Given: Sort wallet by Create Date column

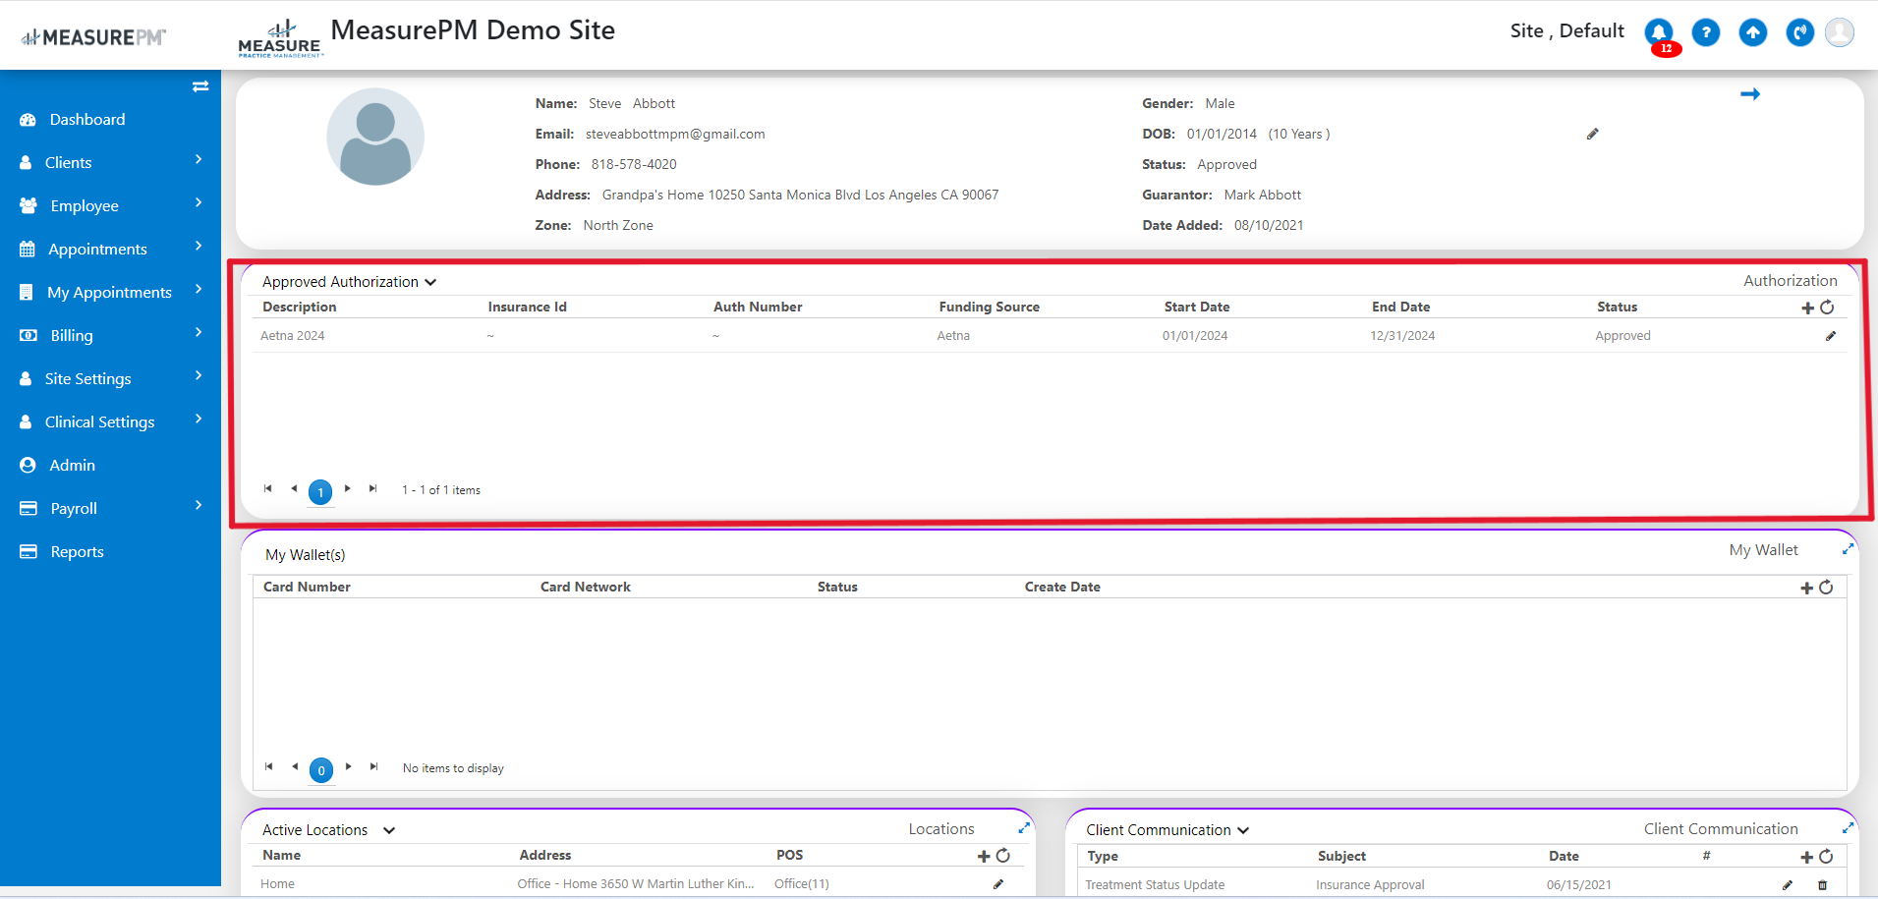Looking at the screenshot, I should [x=1062, y=588].
